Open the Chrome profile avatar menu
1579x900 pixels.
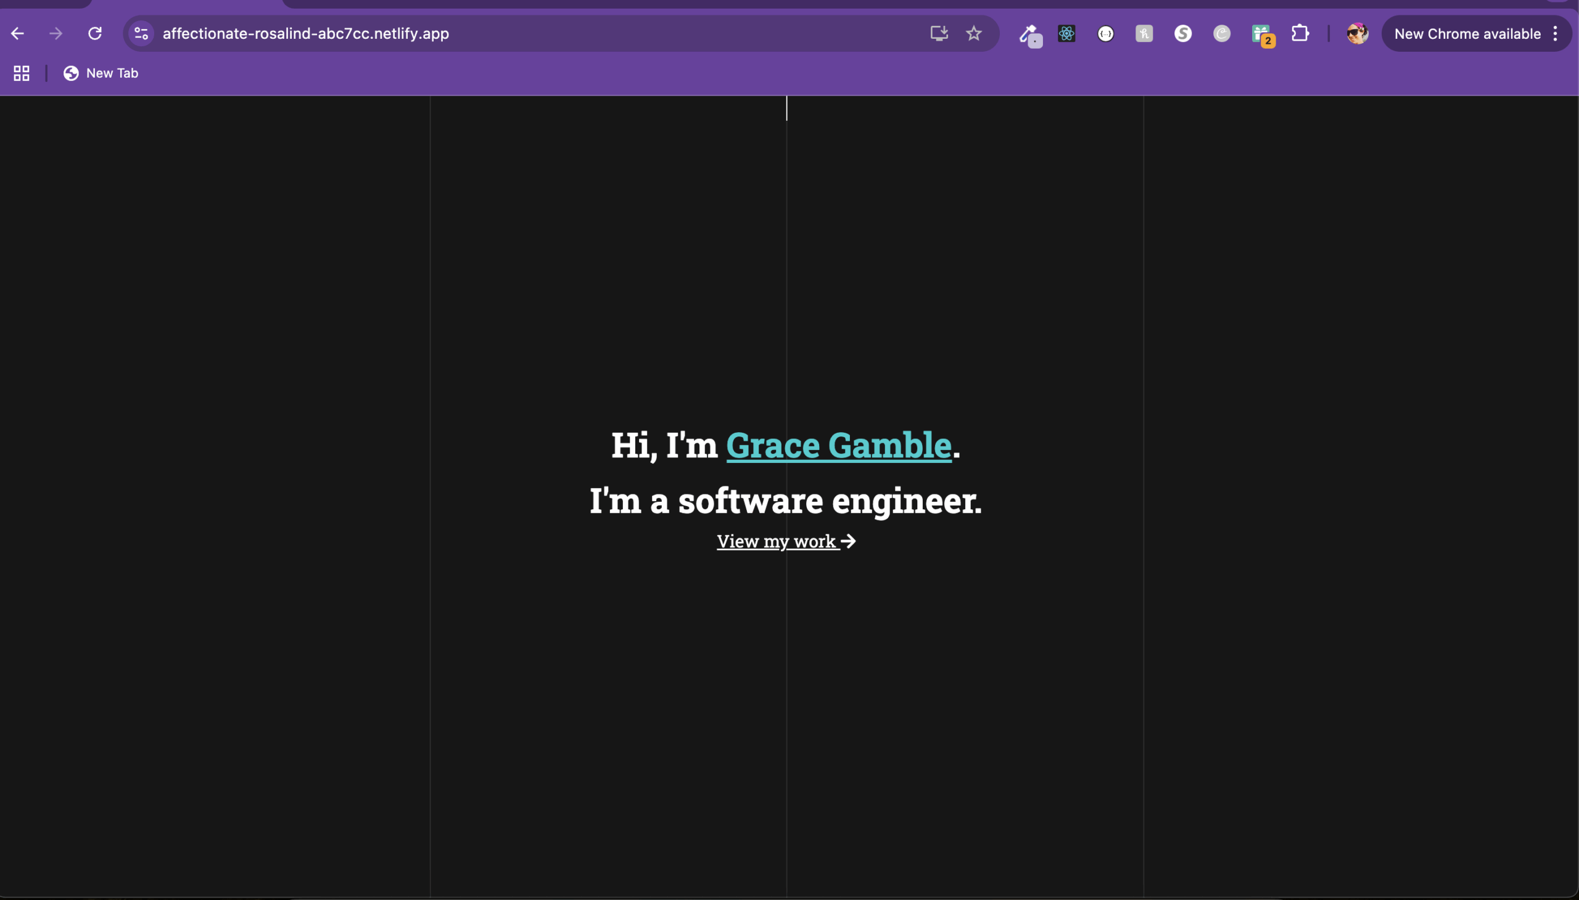[x=1358, y=33]
